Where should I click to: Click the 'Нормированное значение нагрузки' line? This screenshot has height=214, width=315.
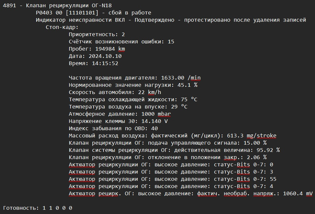(133, 85)
